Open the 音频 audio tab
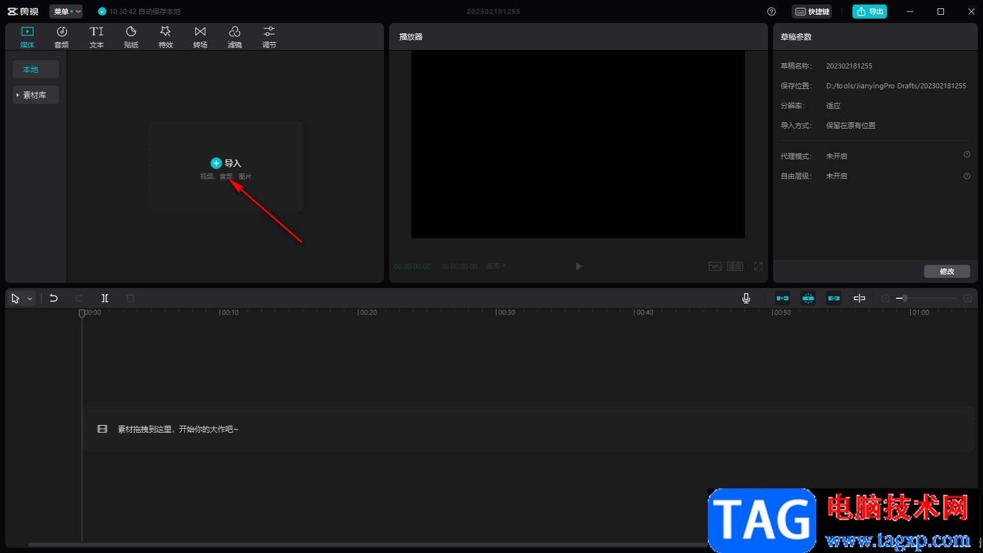 tap(61, 37)
